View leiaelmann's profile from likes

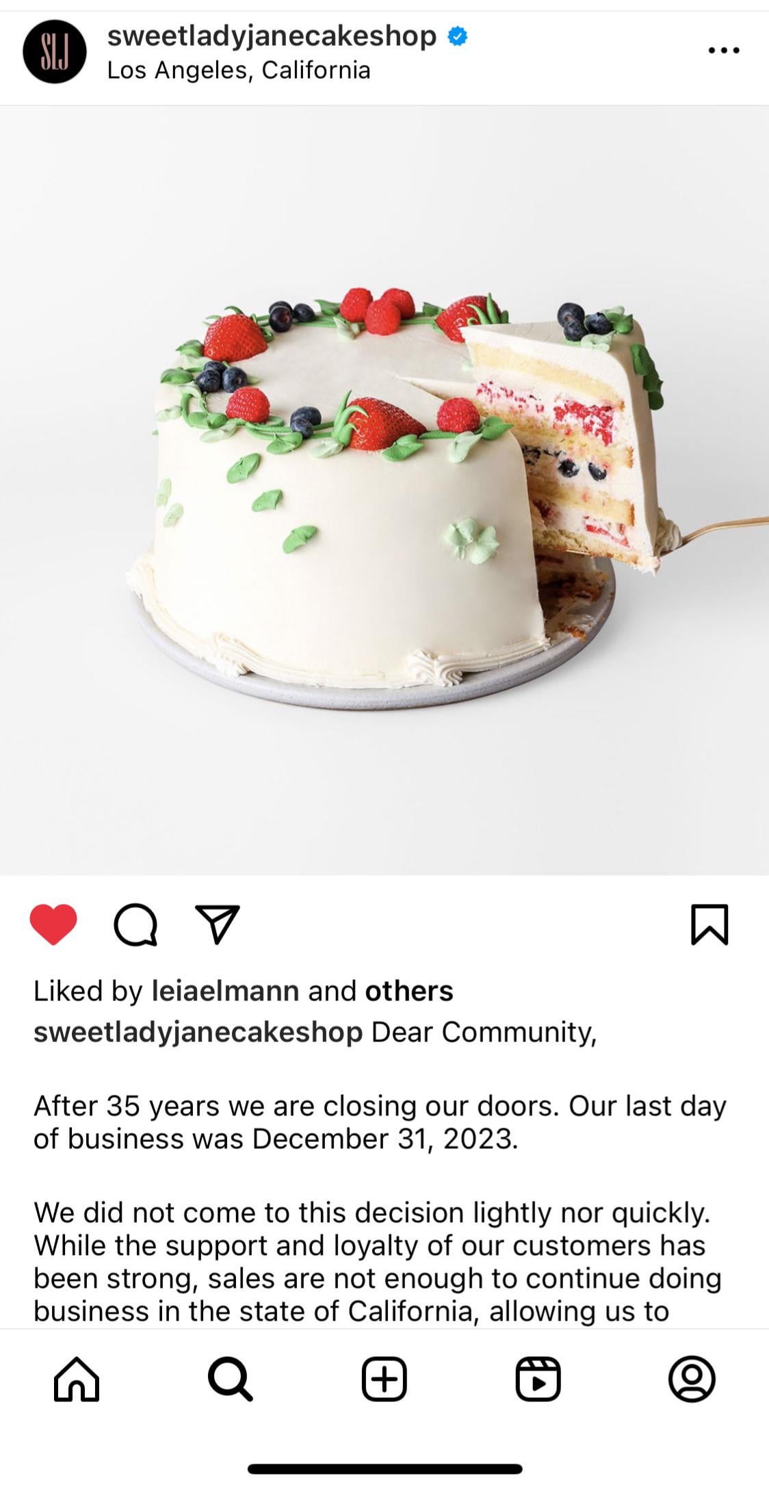pyautogui.click(x=225, y=991)
